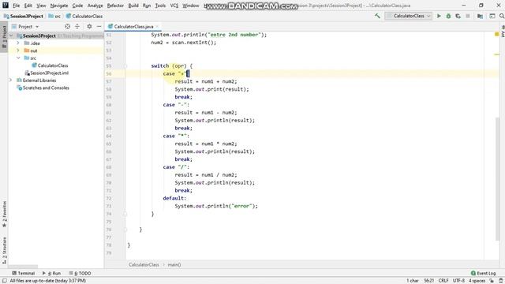Image resolution: width=505 pixels, height=284 pixels.
Task: Click the CalculatorClass breadcrumb below editor
Action: (x=144, y=265)
